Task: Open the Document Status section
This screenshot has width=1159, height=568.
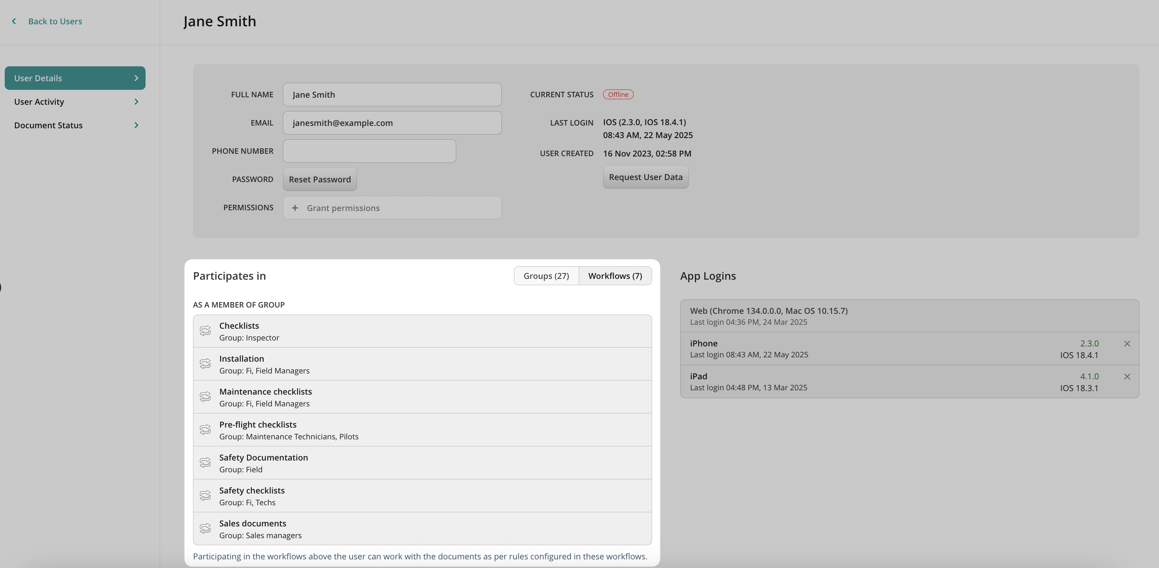Action: coord(49,125)
